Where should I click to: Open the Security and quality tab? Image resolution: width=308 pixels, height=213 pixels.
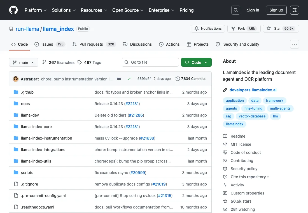(x=237, y=44)
